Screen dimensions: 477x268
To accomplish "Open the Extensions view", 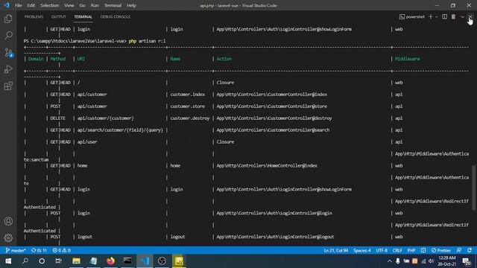I will (8, 86).
